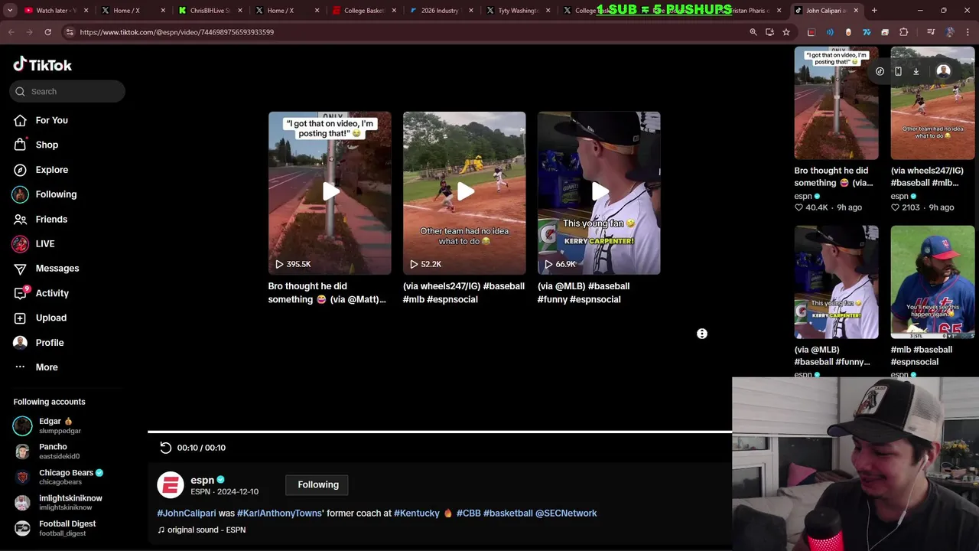The height and width of the screenshot is (551, 979).
Task: Open the Chrome profile avatar in toolbar
Action: coord(950,32)
